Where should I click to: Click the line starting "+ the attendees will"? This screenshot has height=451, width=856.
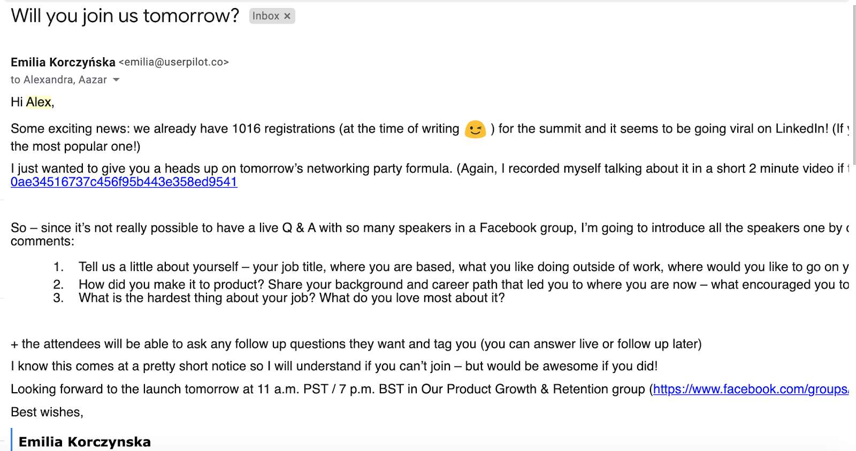356,344
